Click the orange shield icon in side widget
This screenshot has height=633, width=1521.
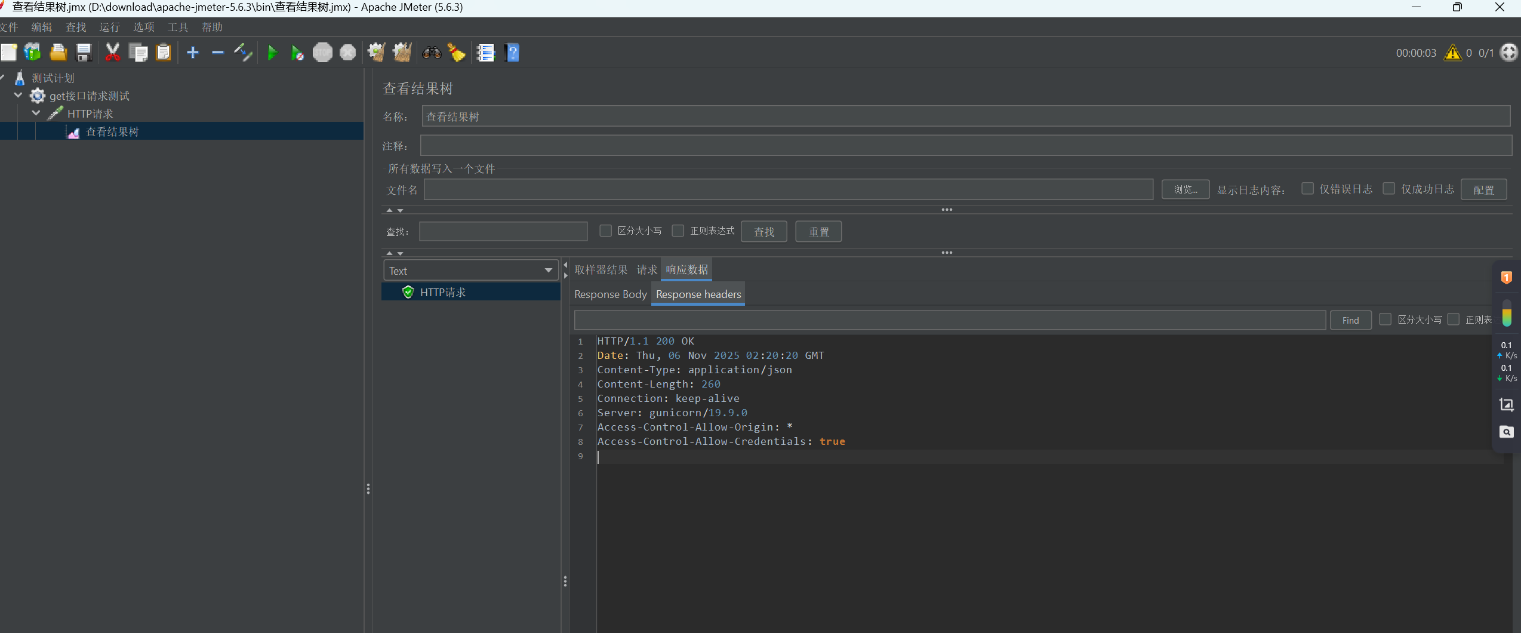pos(1506,278)
